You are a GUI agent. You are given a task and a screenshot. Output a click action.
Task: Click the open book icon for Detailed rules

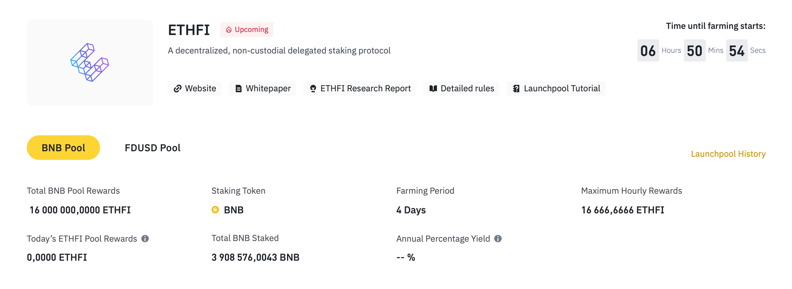tap(433, 89)
